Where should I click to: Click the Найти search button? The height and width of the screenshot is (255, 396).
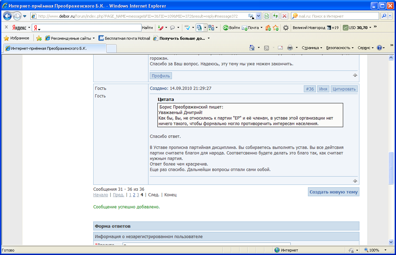click(x=147, y=28)
